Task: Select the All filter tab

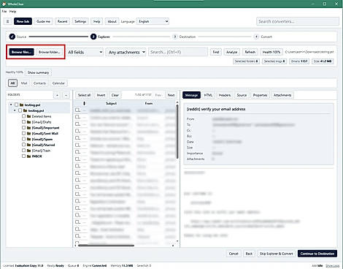Action: point(12,83)
